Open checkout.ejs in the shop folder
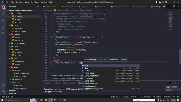The height and width of the screenshot is (102, 181). tap(21, 88)
